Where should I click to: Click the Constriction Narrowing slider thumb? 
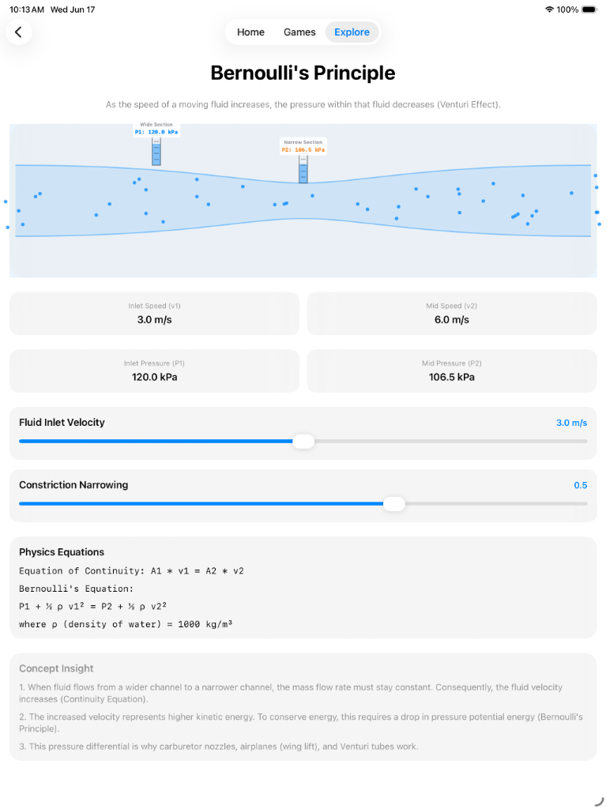coord(393,503)
